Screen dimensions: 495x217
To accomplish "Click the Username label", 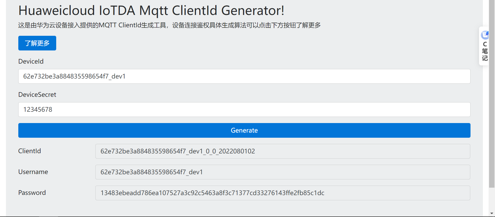I will [33, 172].
